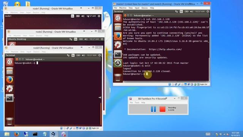The height and width of the screenshot is (137, 243).
Task: Open File menu in master1 VirtualBox window
Action: click(x=115, y=8)
